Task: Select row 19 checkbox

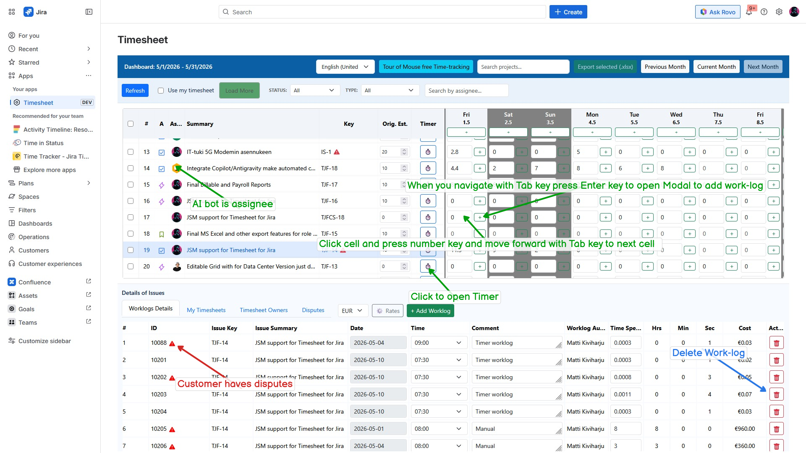Action: click(131, 250)
